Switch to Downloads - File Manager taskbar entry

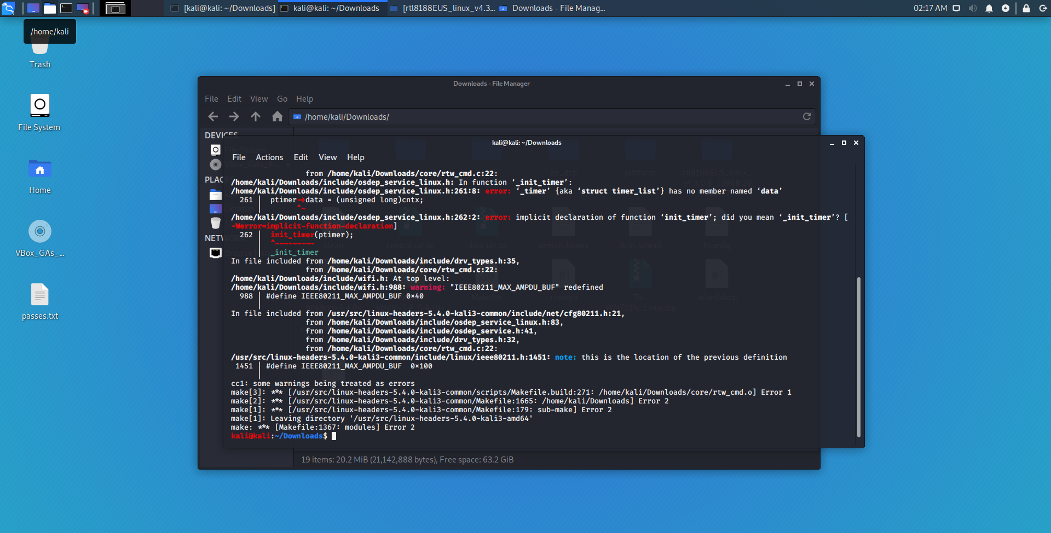tap(552, 8)
